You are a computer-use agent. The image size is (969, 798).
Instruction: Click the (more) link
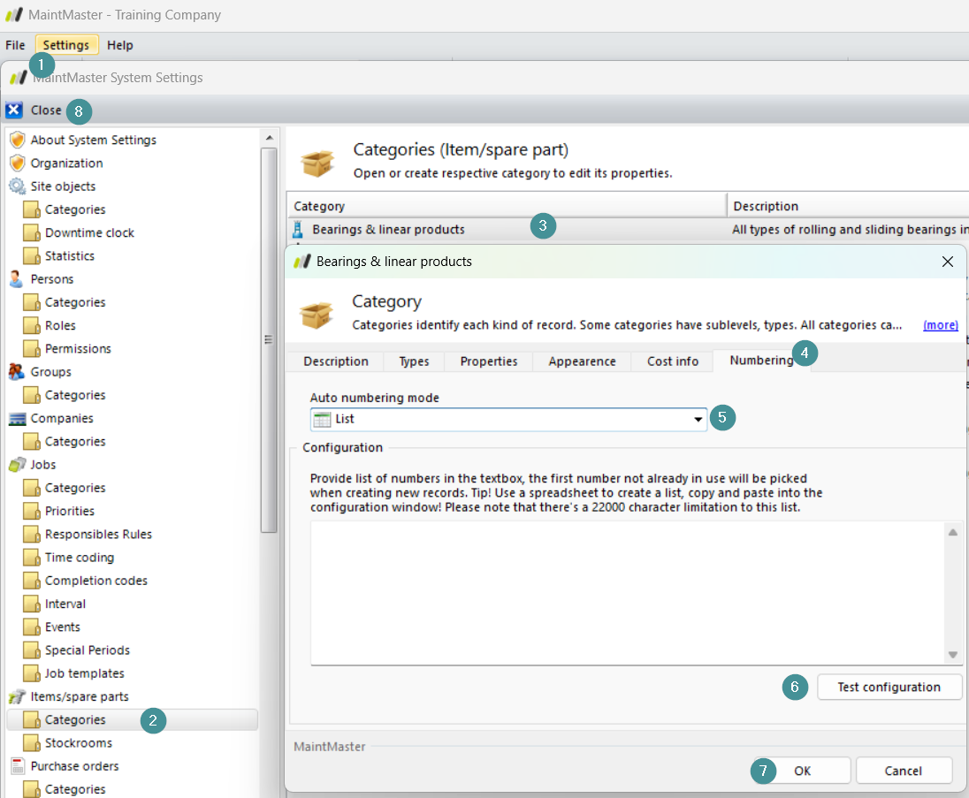click(x=940, y=325)
